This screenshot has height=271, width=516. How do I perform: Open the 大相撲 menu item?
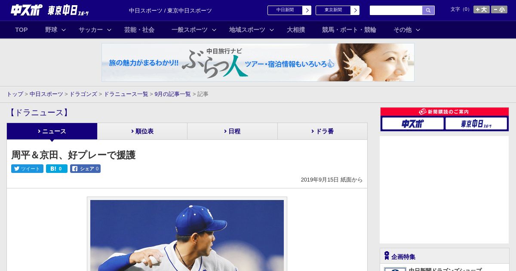tap(296, 30)
